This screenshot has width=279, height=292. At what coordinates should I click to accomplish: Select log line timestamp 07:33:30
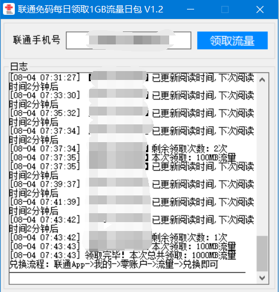45,95
